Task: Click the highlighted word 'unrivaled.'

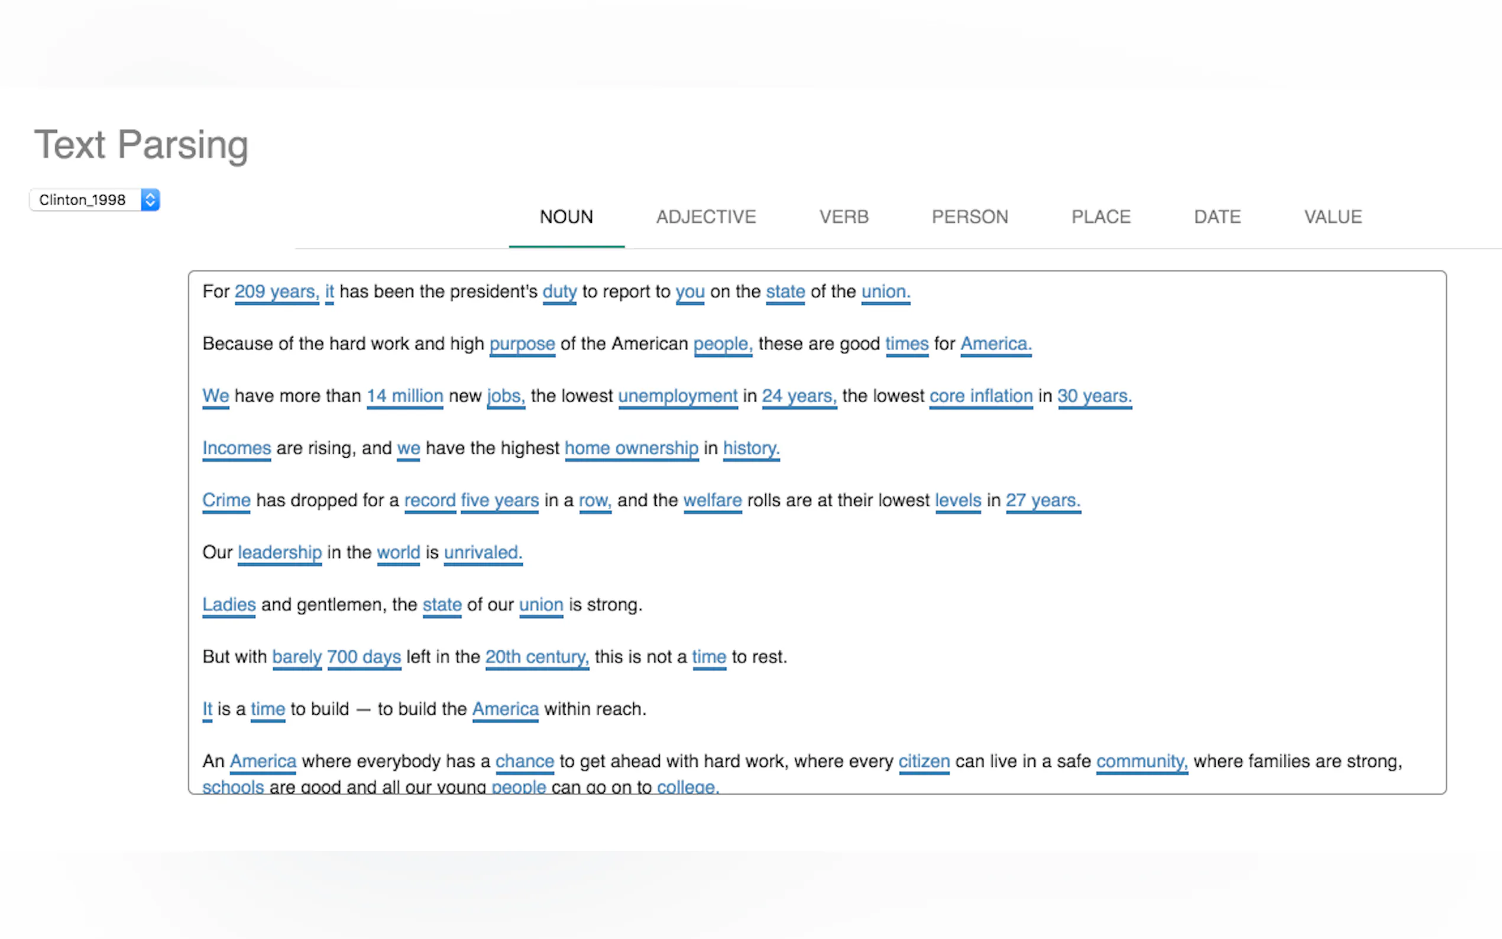Action: coord(483,552)
